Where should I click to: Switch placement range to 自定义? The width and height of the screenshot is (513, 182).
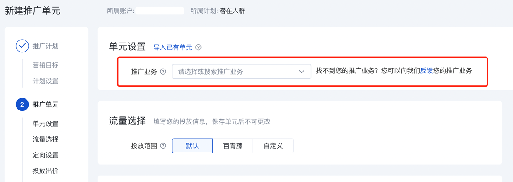pos(273,146)
